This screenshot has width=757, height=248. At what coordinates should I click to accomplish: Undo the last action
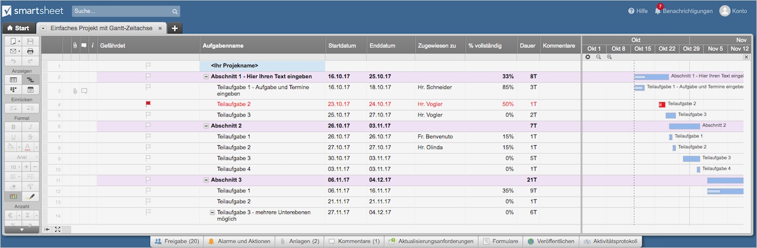tap(13, 61)
